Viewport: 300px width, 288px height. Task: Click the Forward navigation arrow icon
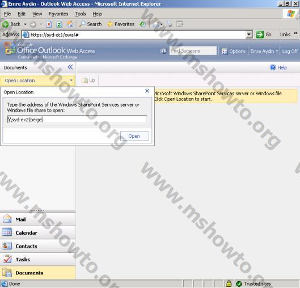pyautogui.click(x=33, y=24)
